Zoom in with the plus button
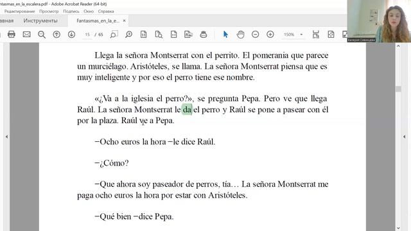The height and width of the screenshot is (231, 411). tap(270, 34)
